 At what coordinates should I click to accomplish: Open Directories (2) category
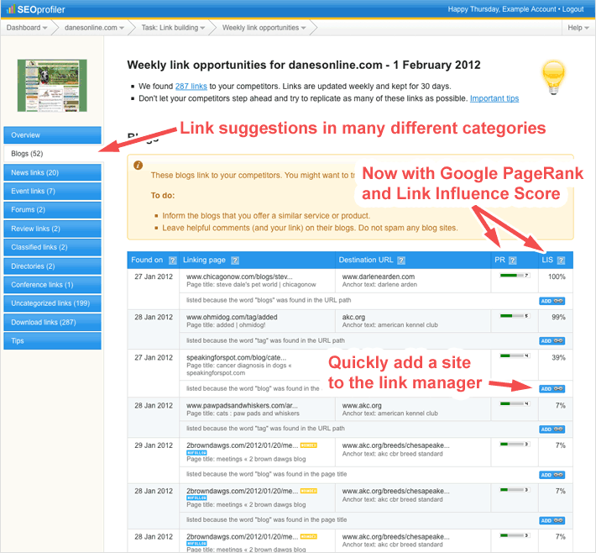point(52,266)
